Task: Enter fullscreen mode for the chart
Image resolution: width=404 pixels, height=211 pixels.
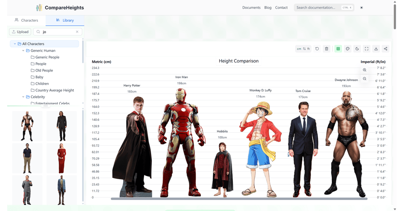Action: pos(367,49)
